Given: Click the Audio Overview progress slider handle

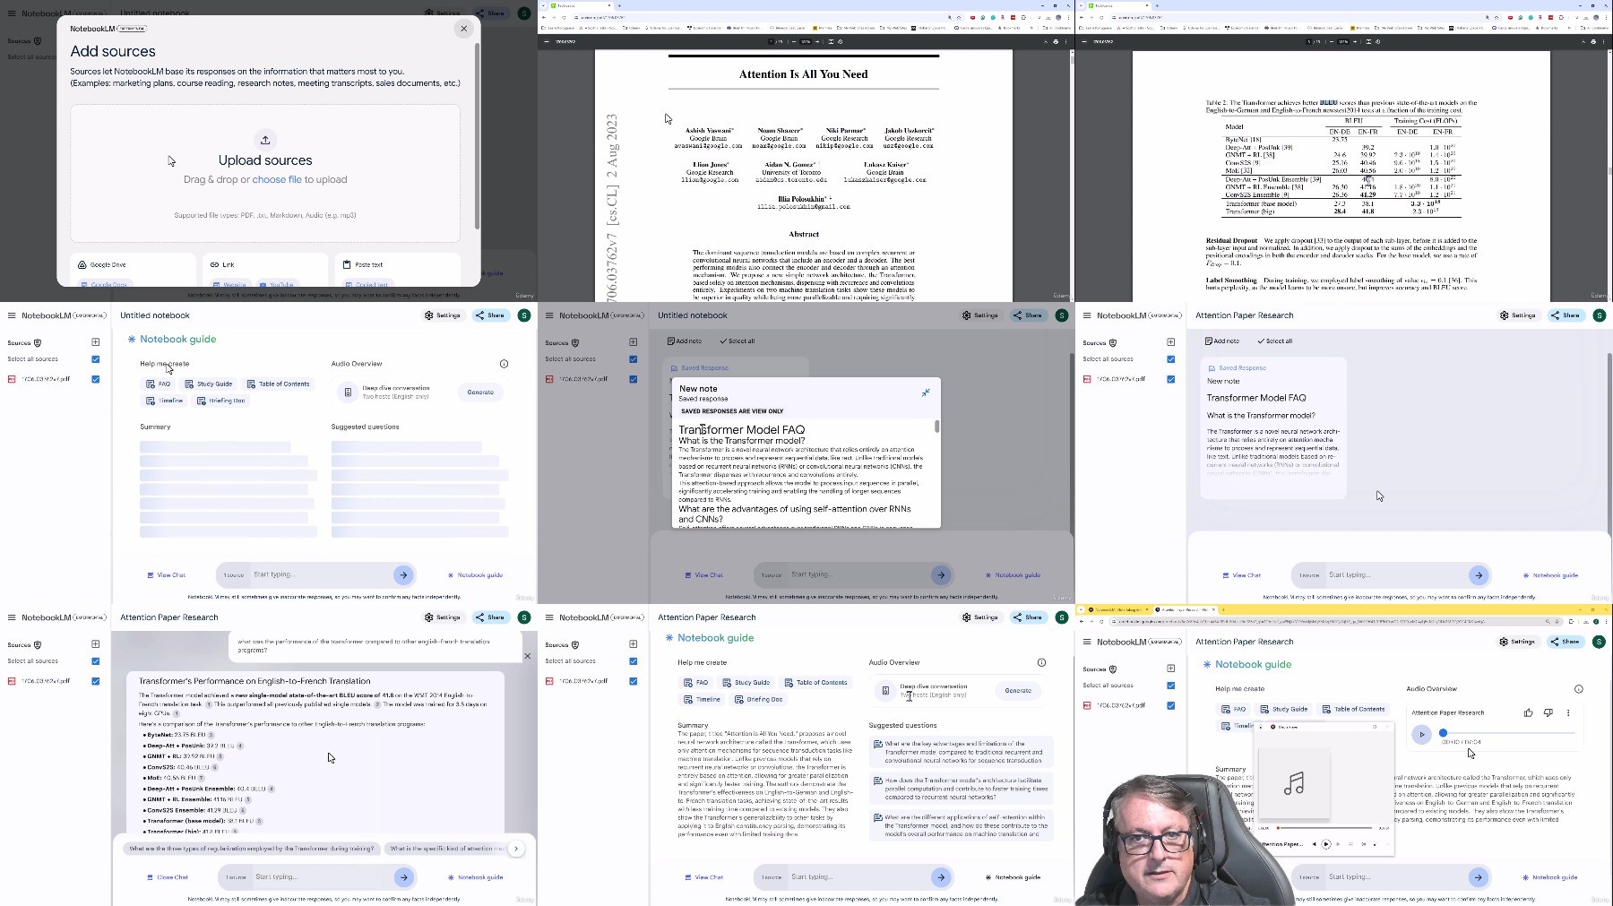Looking at the screenshot, I should click(x=1443, y=733).
